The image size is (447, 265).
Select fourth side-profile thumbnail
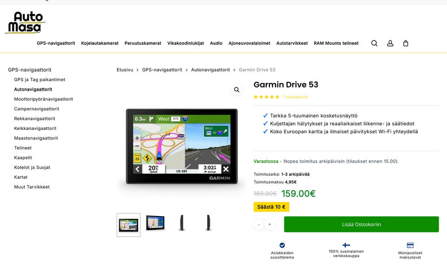click(x=209, y=223)
